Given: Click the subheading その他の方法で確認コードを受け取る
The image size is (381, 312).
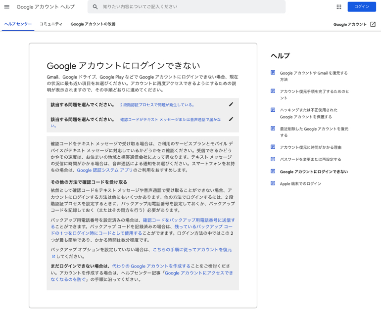Looking at the screenshot, I should point(89,182).
